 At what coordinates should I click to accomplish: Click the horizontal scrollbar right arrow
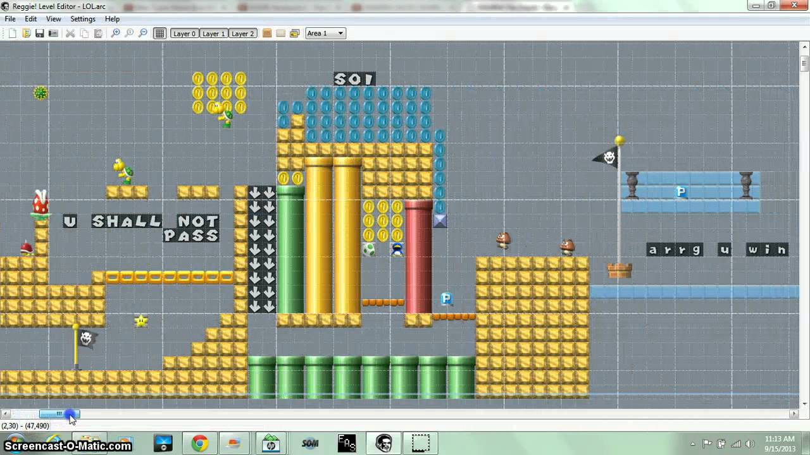[x=794, y=414]
